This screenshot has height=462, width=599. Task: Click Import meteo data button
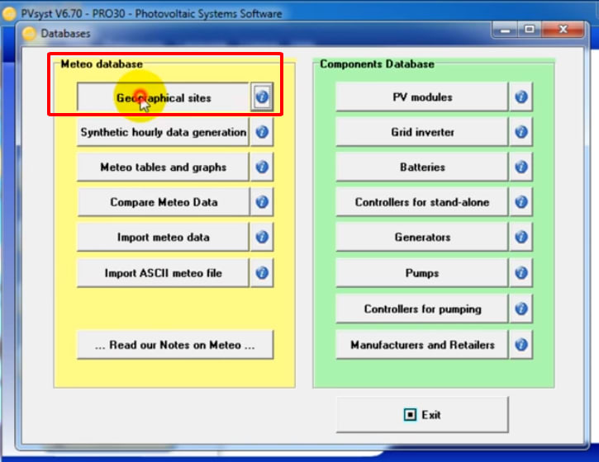[x=163, y=237]
